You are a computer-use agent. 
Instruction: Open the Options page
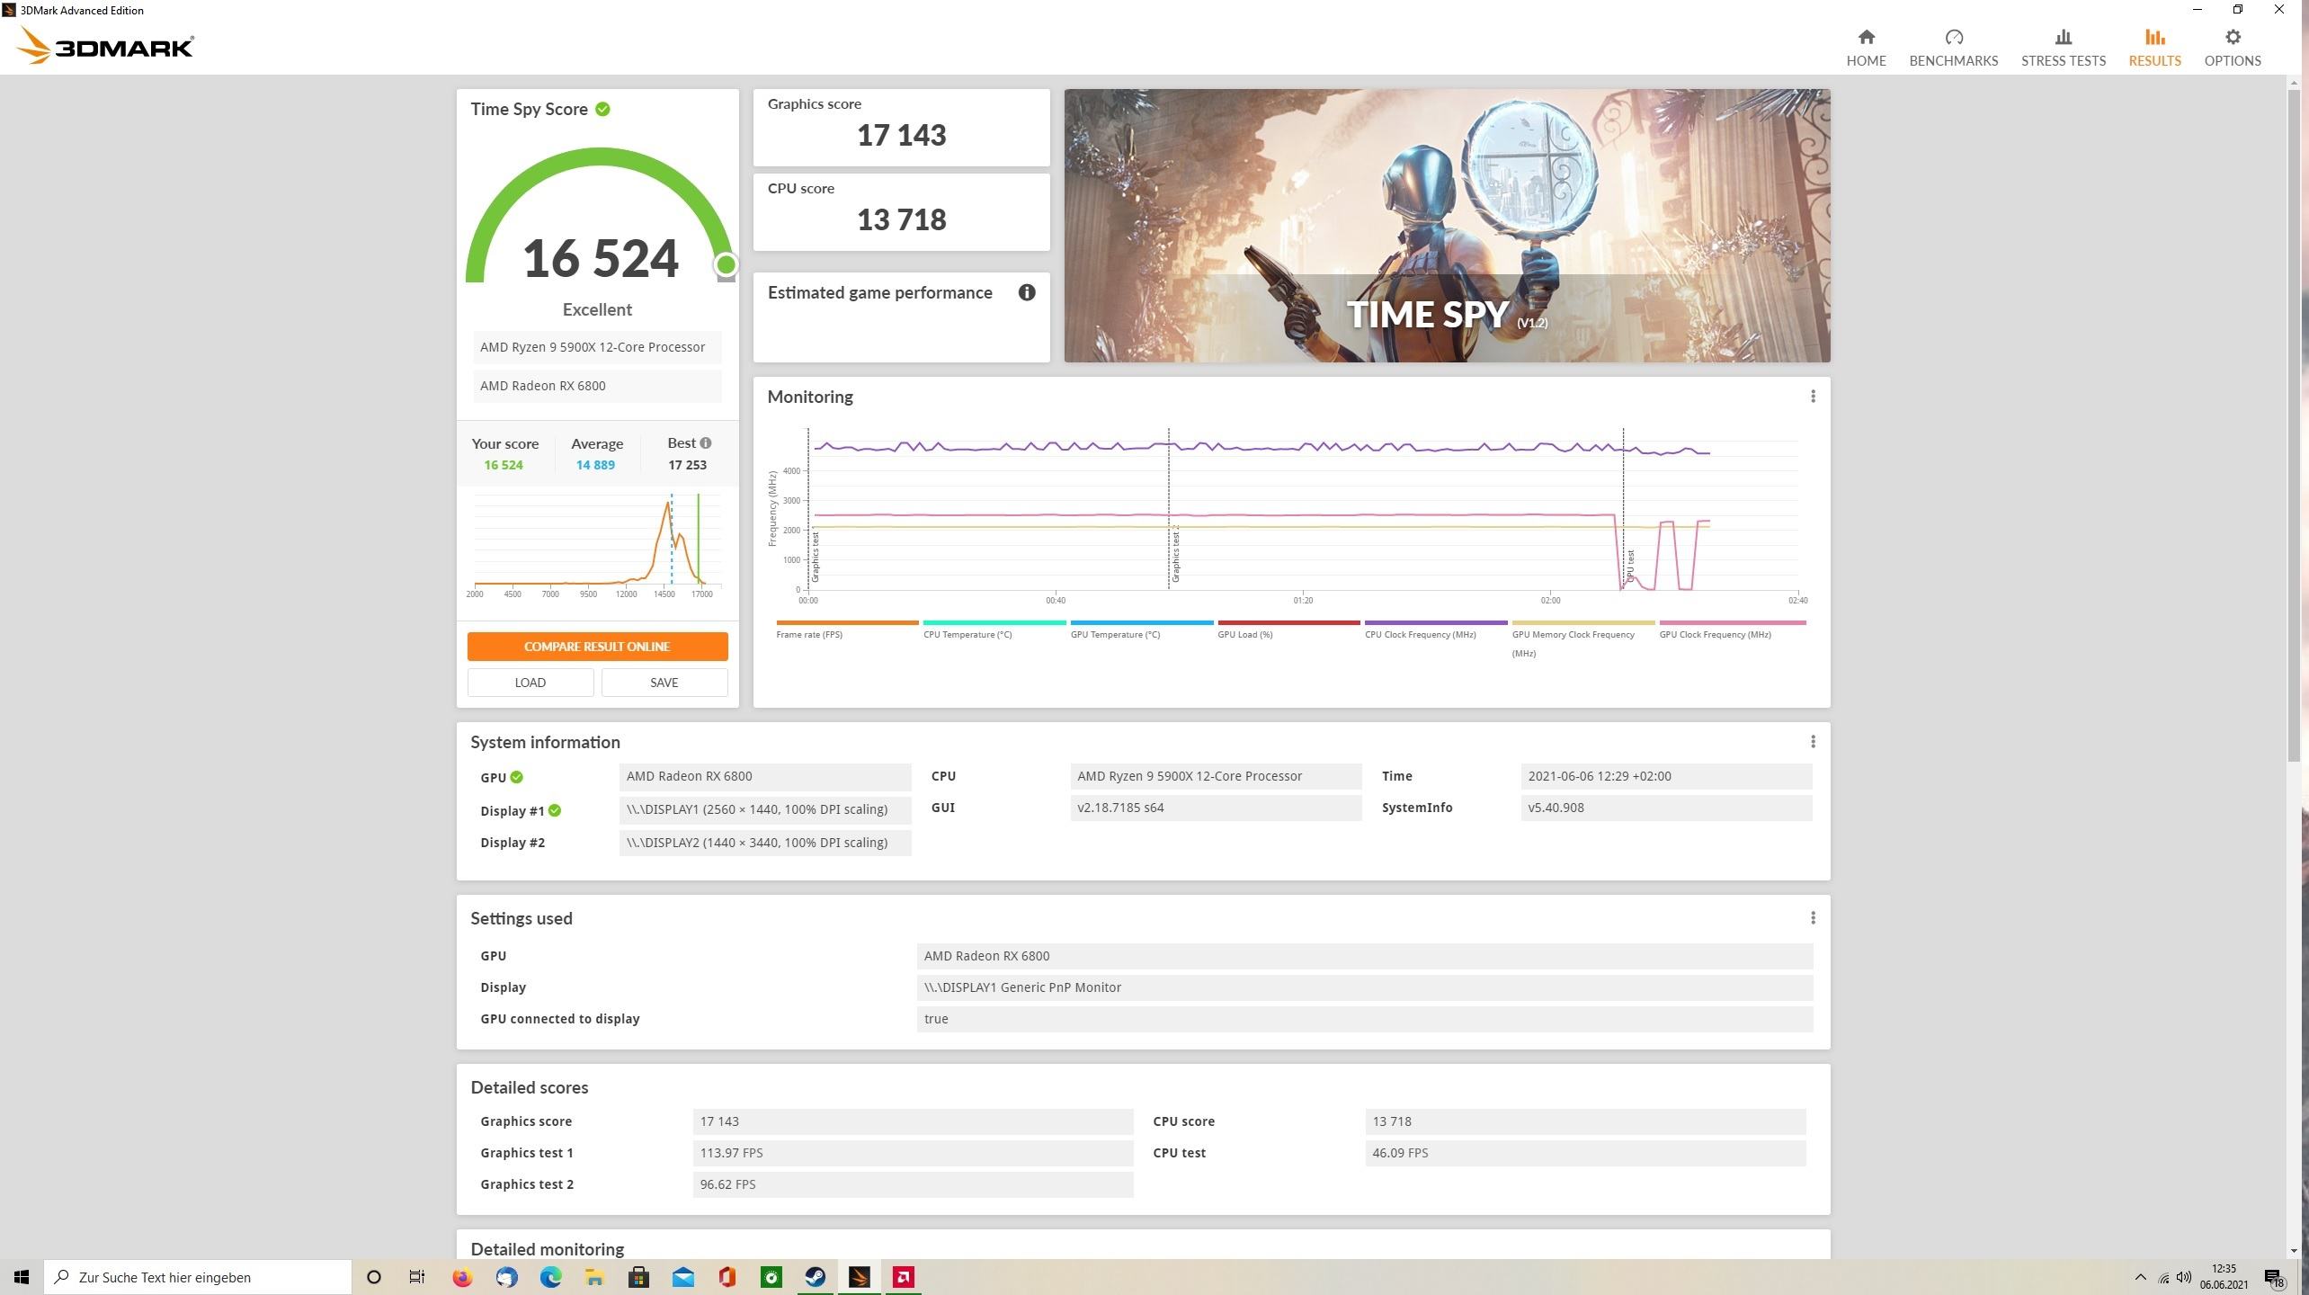point(2232,48)
